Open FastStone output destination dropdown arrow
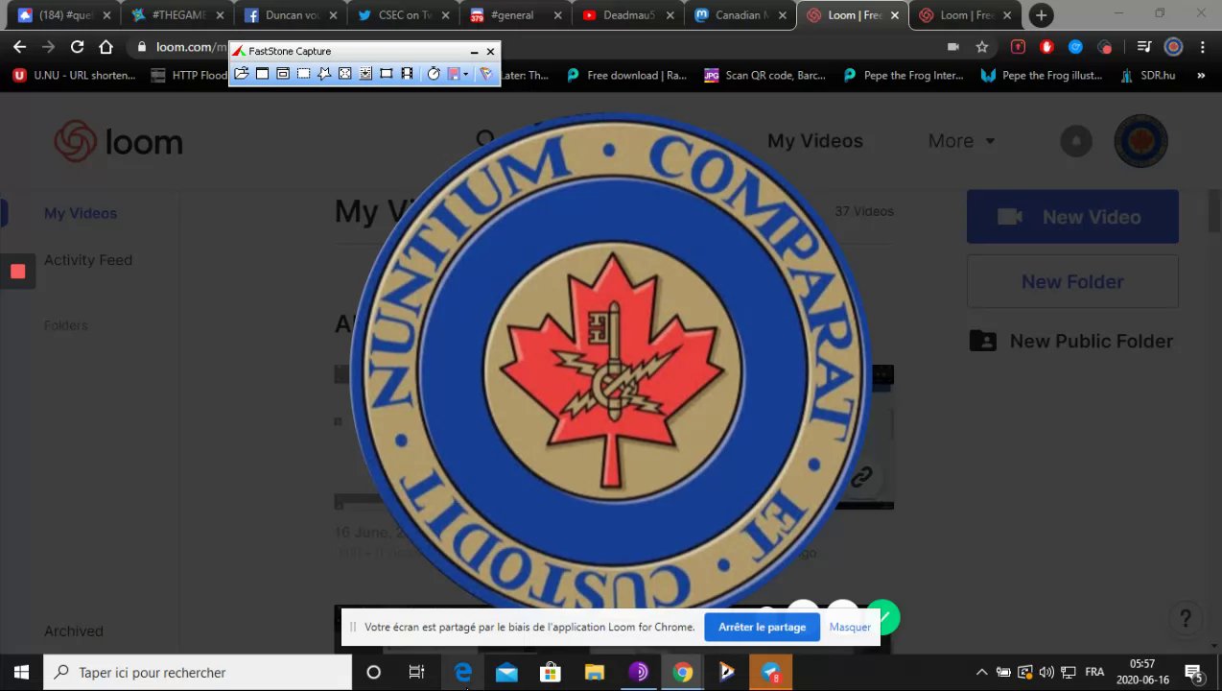This screenshot has height=691, width=1222. 465,74
